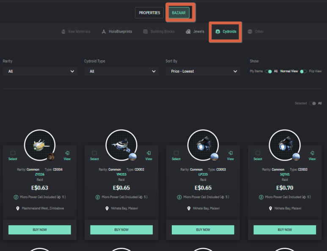
Task: Open the YM315 cydroid name link
Action: coord(121,175)
